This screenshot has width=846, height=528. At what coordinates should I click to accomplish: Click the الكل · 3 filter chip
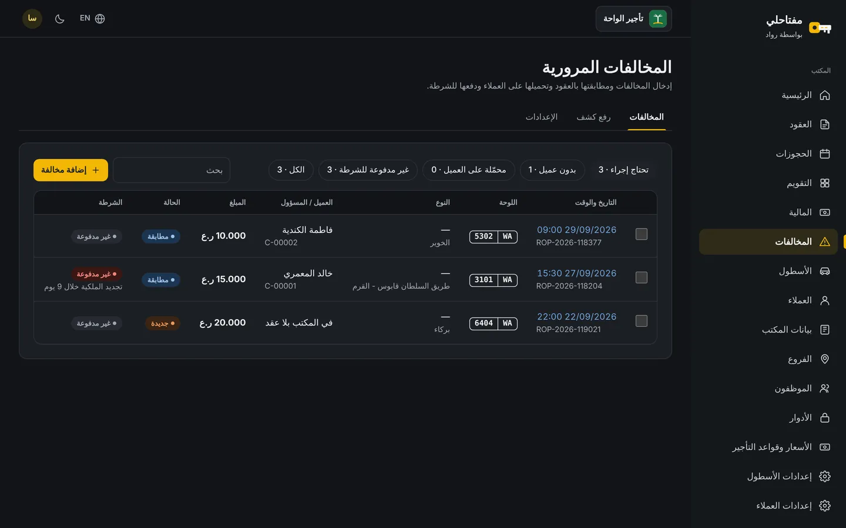click(x=291, y=170)
